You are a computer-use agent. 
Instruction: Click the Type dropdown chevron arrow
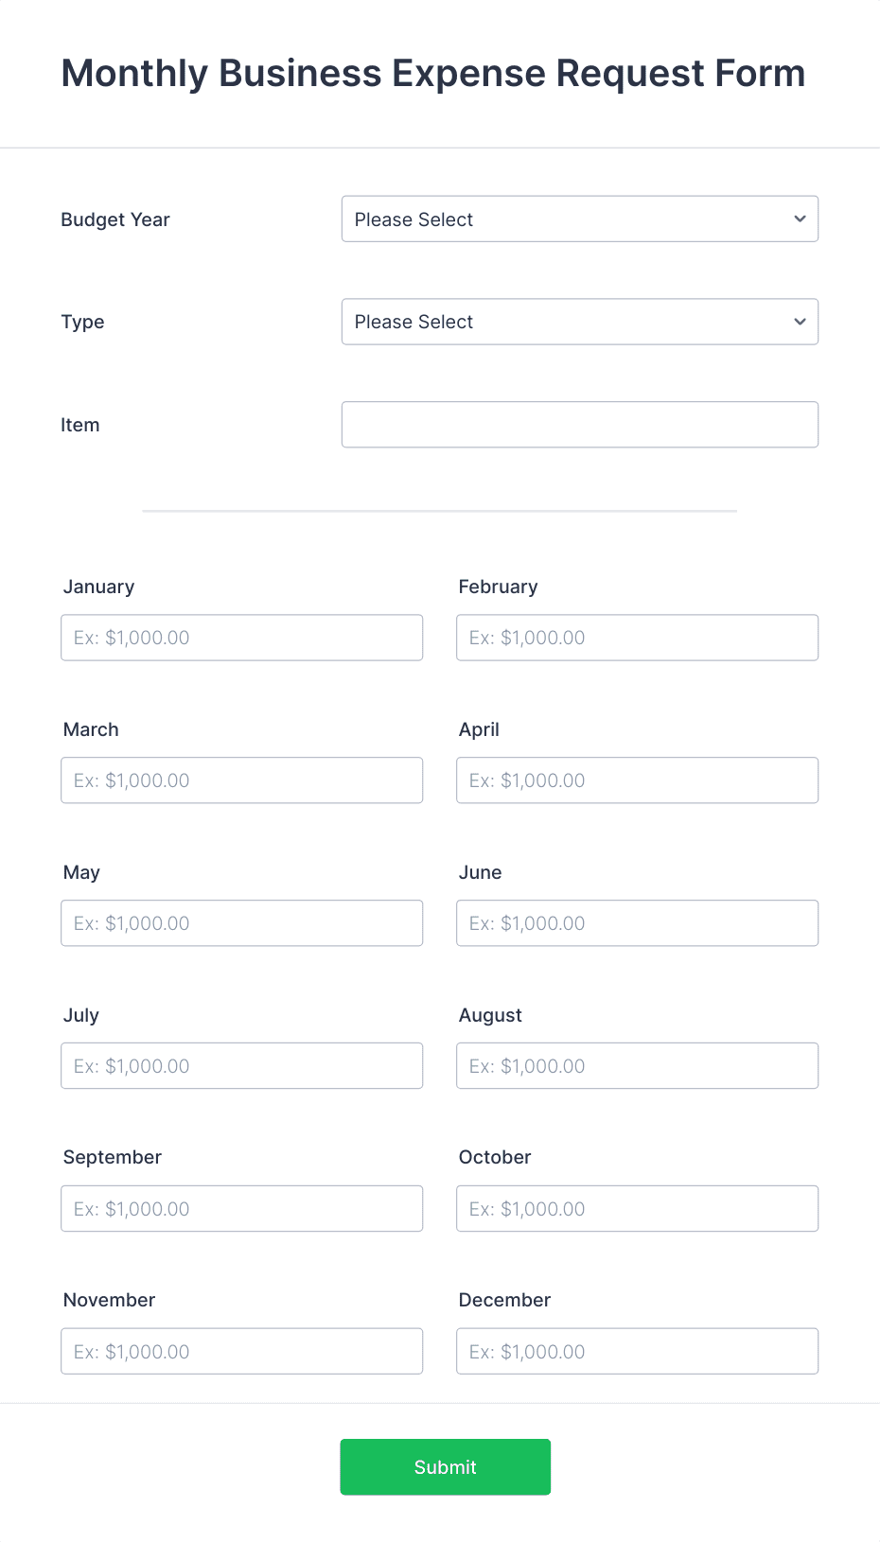click(x=798, y=322)
